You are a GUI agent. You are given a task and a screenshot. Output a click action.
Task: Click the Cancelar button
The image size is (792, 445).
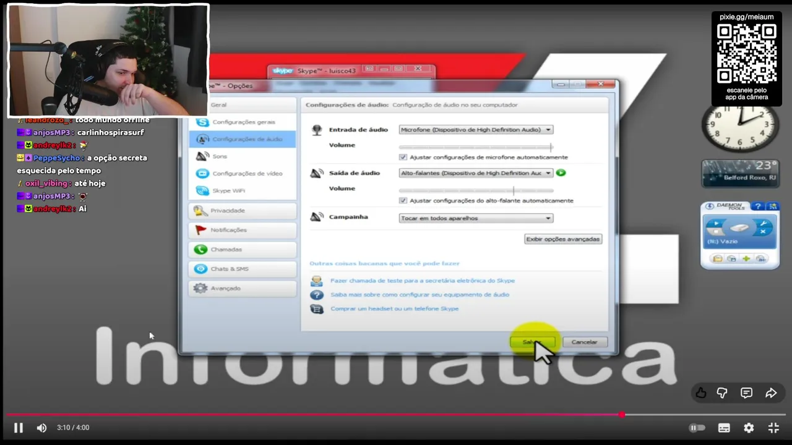pyautogui.click(x=584, y=342)
